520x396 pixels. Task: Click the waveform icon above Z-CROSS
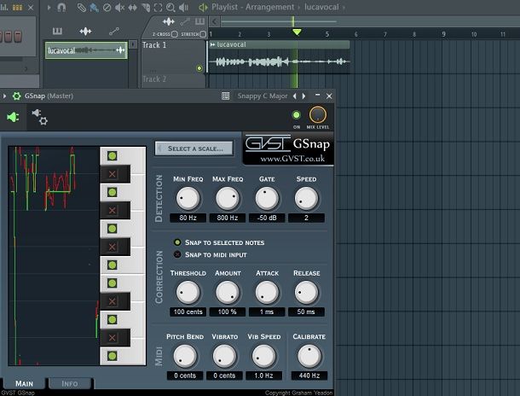[169, 22]
